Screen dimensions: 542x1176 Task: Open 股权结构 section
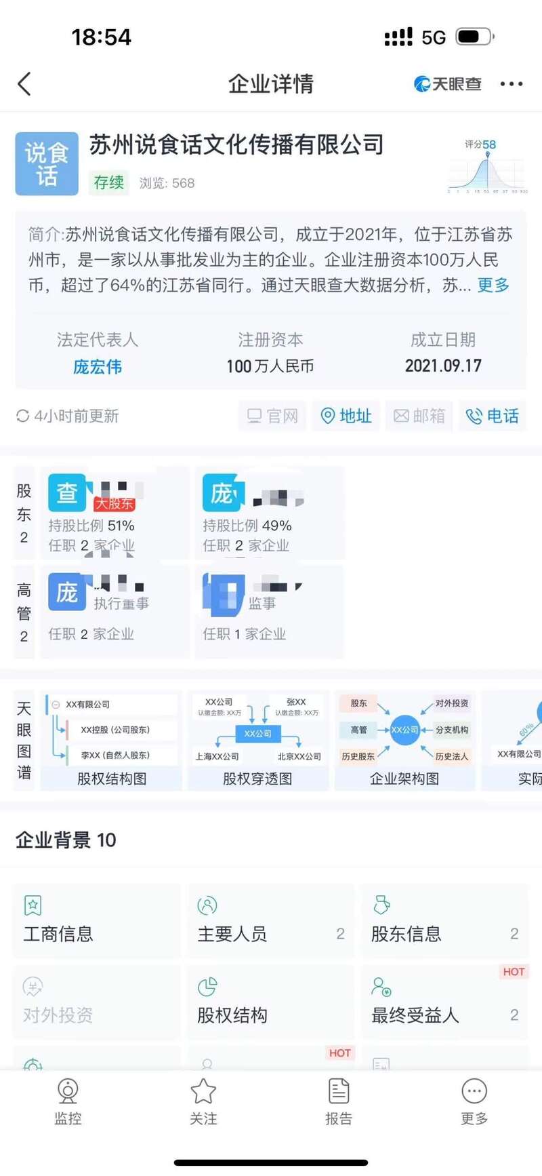pos(271,1002)
